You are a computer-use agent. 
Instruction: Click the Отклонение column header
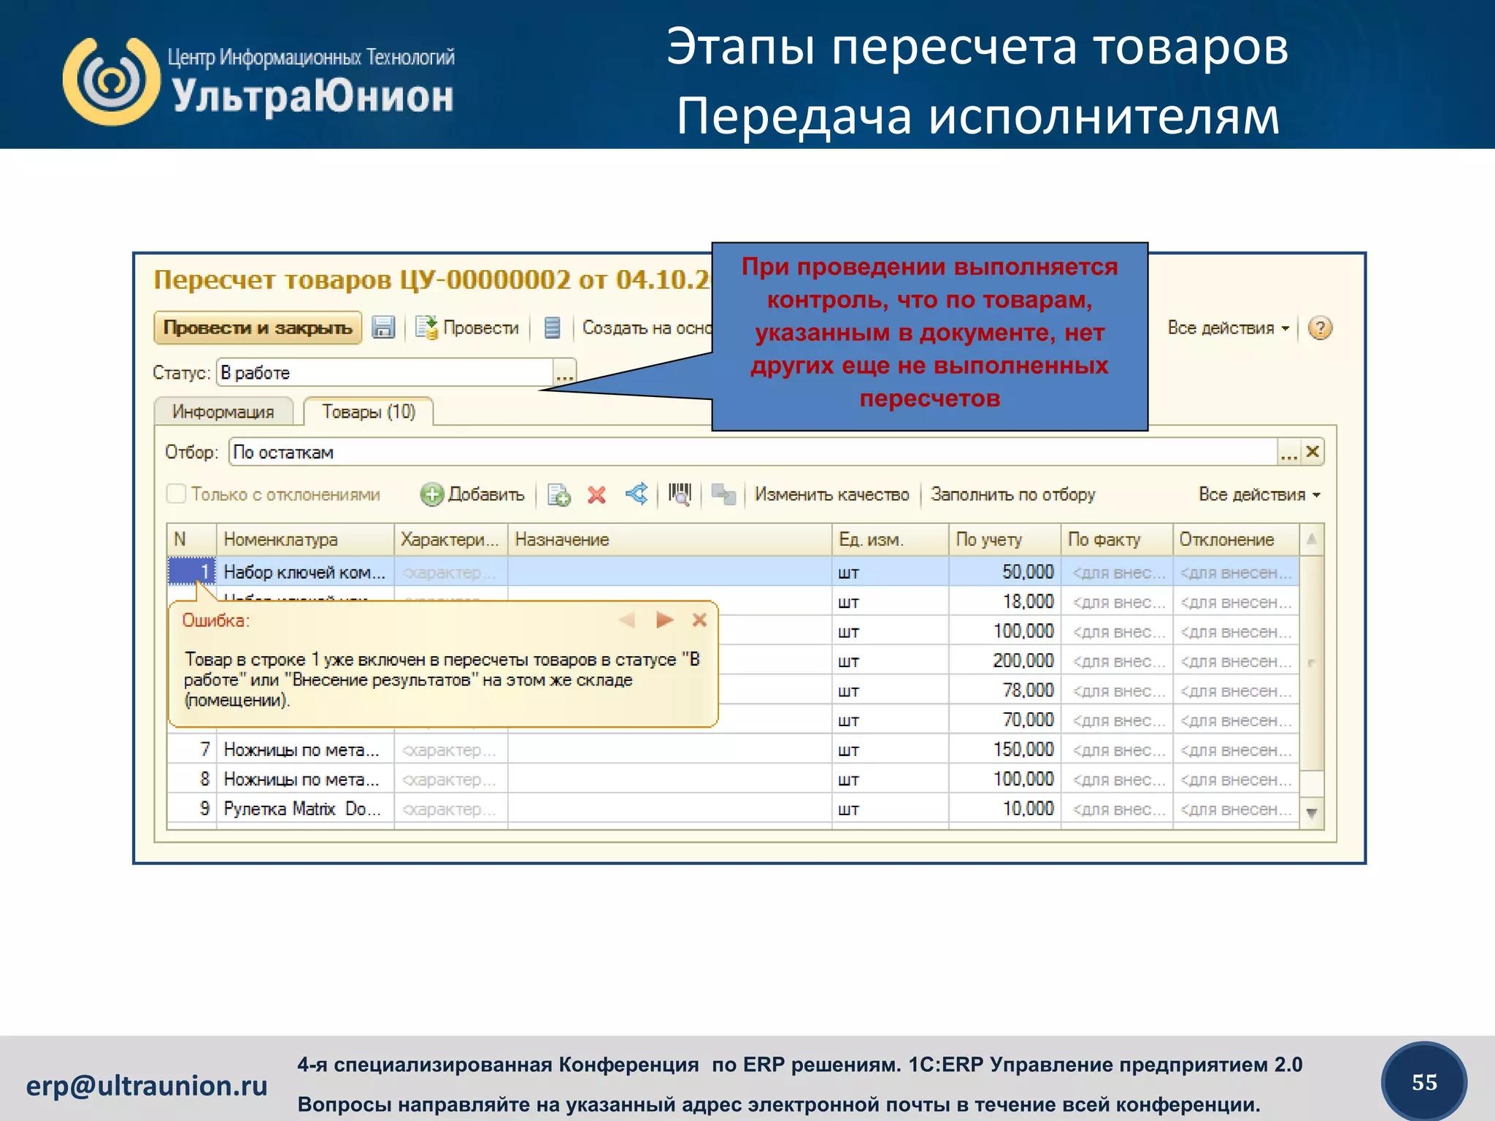1236,539
